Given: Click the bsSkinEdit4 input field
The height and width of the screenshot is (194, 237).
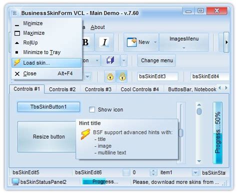Looking at the screenshot, I should pyautogui.click(x=210, y=76).
